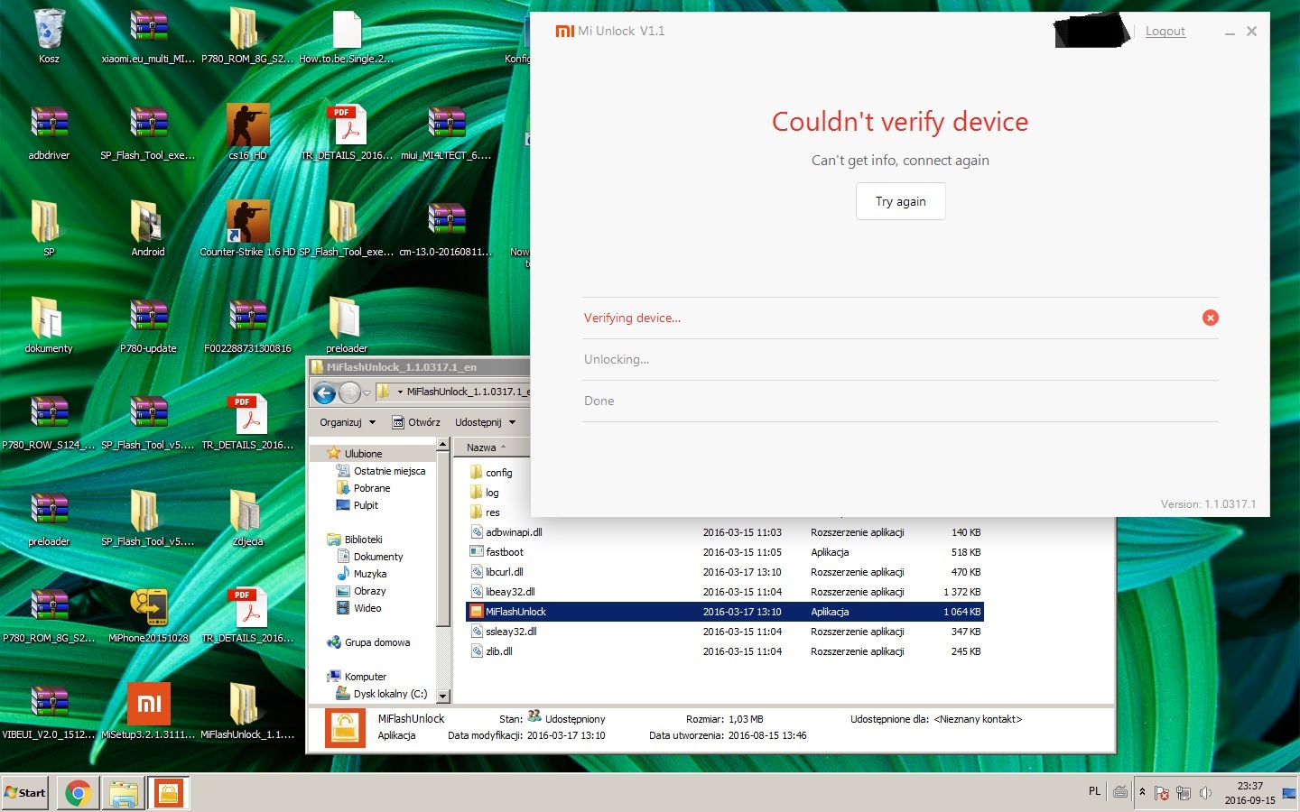Sort files by the Nazwa column header

click(481, 448)
